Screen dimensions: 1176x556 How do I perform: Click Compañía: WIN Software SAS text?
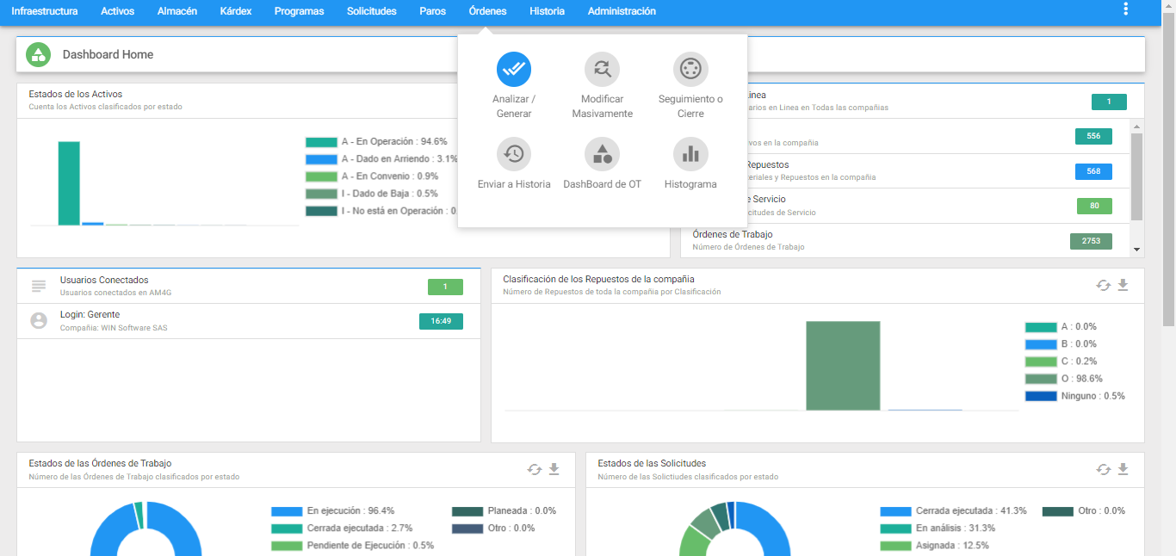pyautogui.click(x=114, y=328)
